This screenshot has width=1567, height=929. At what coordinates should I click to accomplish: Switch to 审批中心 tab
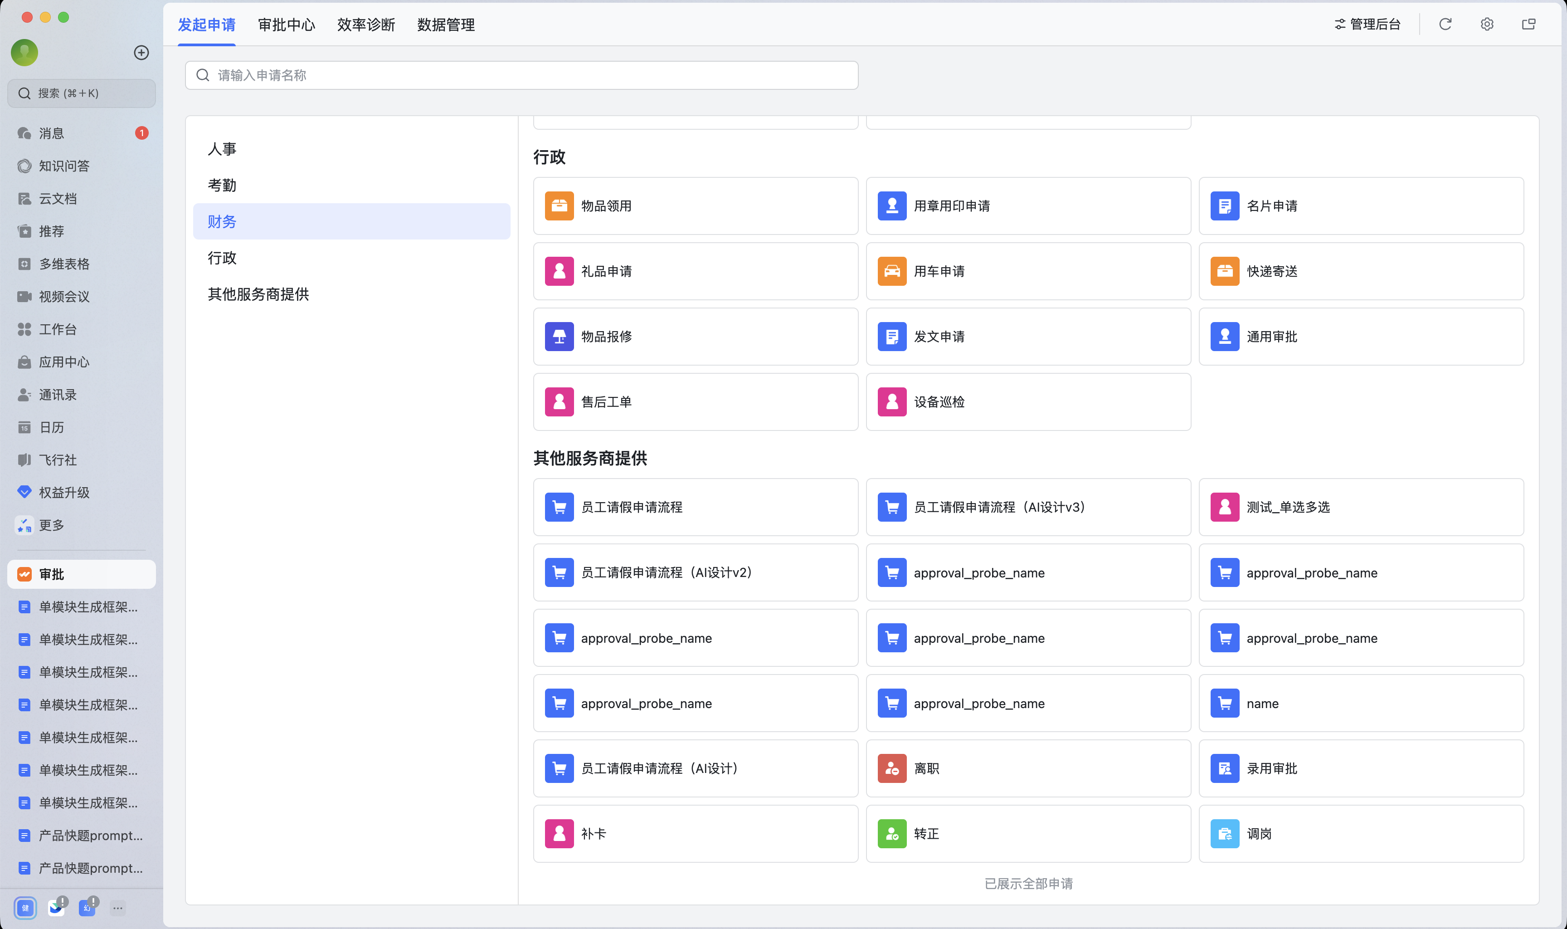tap(287, 24)
